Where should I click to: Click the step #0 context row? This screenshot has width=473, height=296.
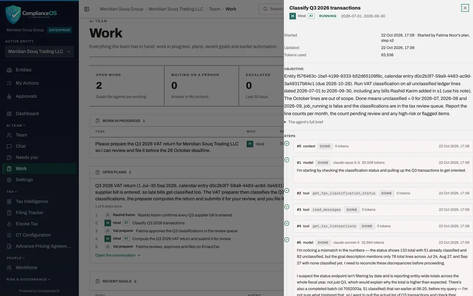(383, 146)
